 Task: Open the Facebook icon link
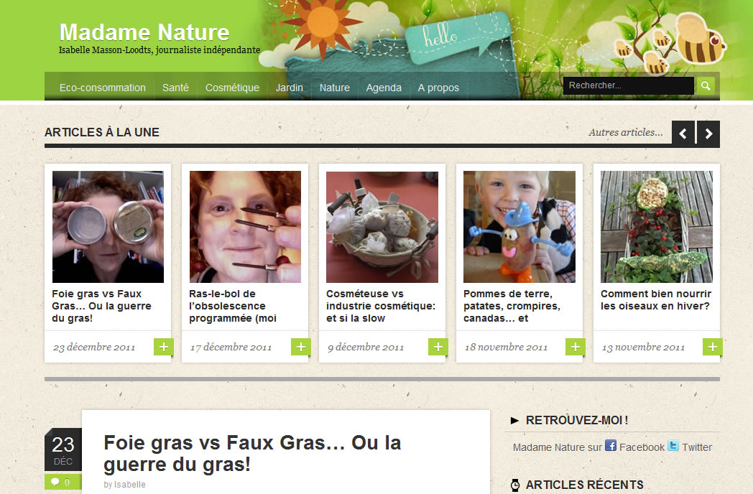[610, 445]
